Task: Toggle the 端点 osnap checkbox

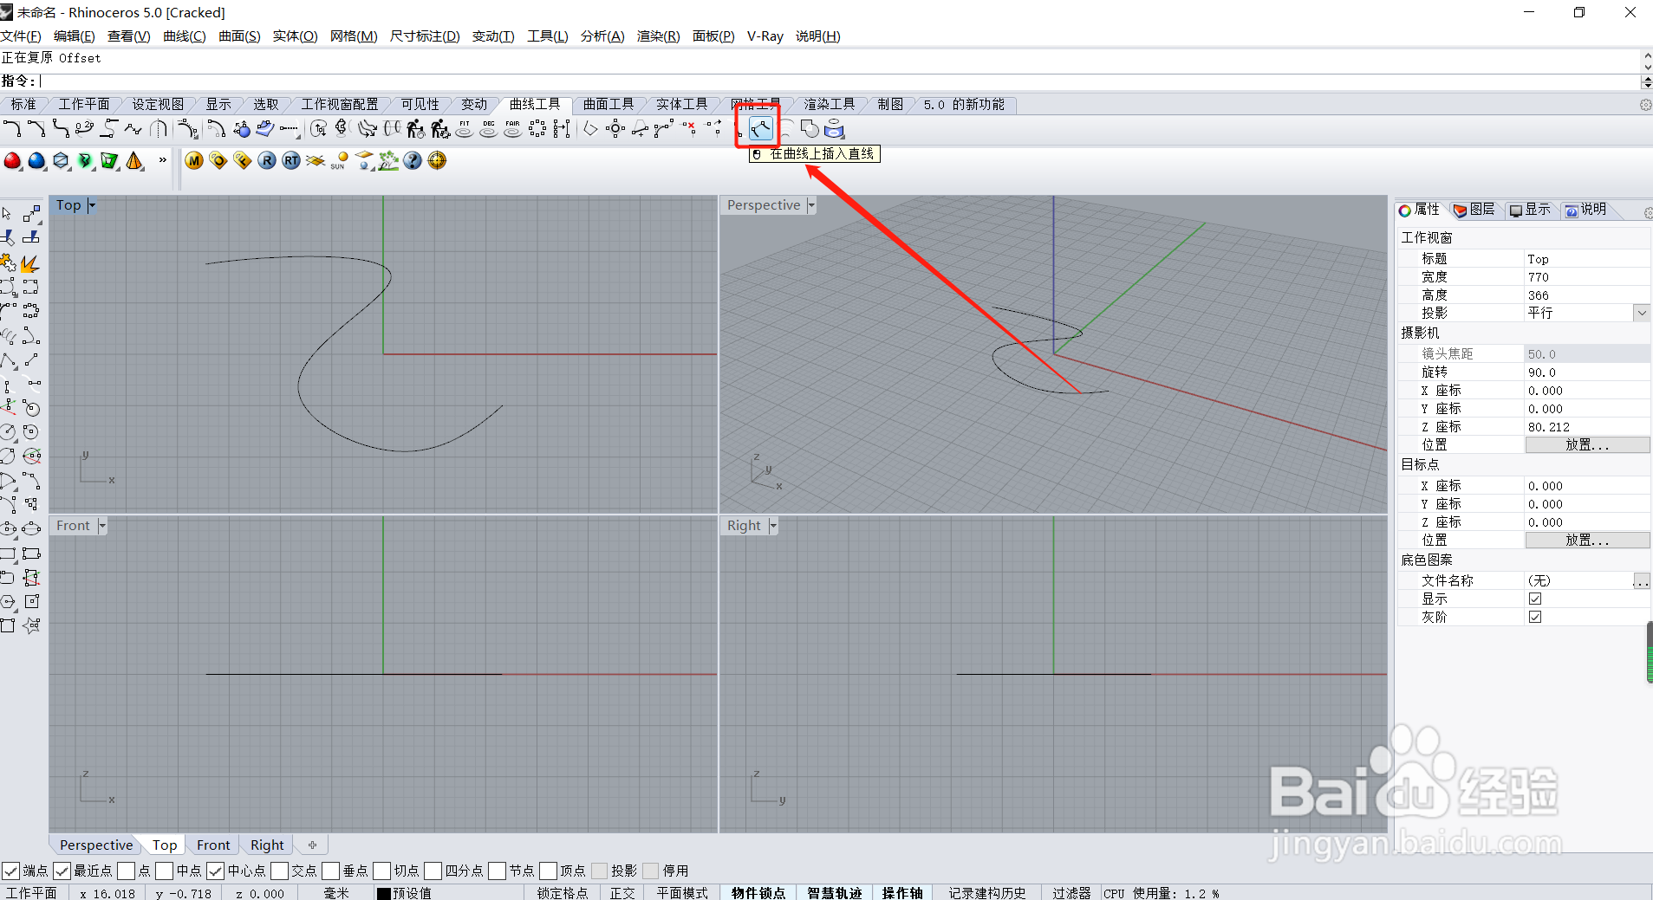Action: pos(10,871)
